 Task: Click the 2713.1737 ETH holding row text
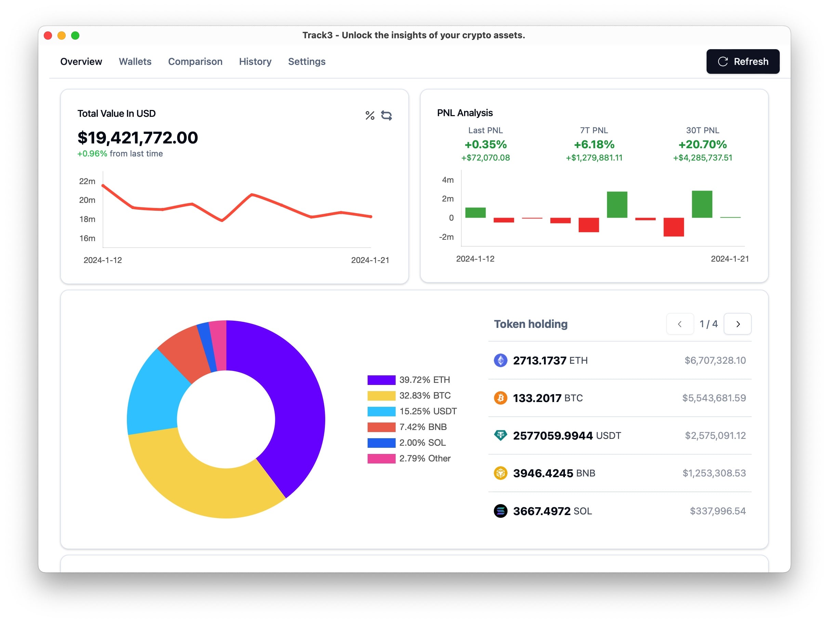(x=550, y=360)
